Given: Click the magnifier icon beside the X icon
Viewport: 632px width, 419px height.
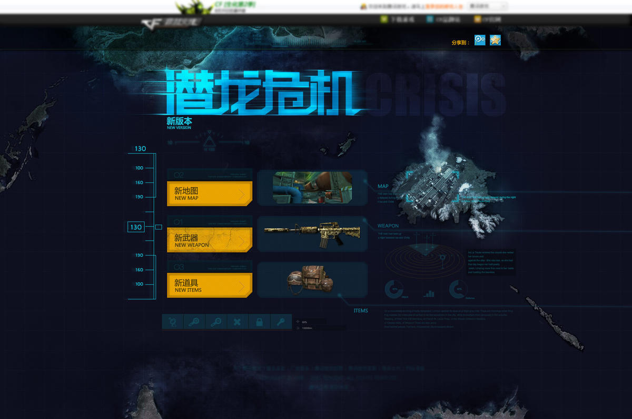Looking at the screenshot, I should tap(215, 322).
